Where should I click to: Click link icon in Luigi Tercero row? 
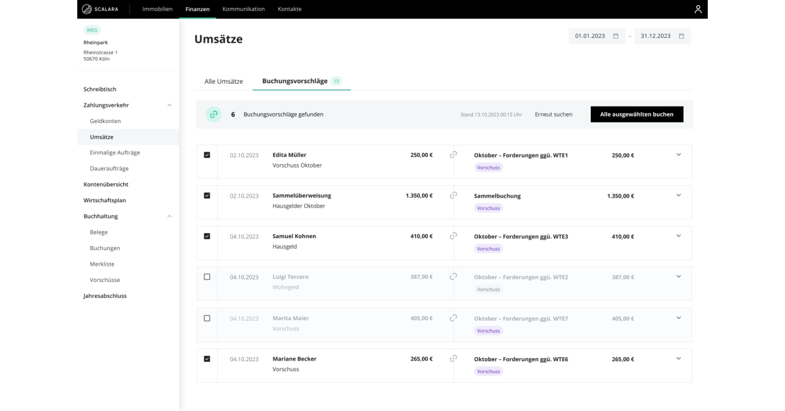point(453,276)
